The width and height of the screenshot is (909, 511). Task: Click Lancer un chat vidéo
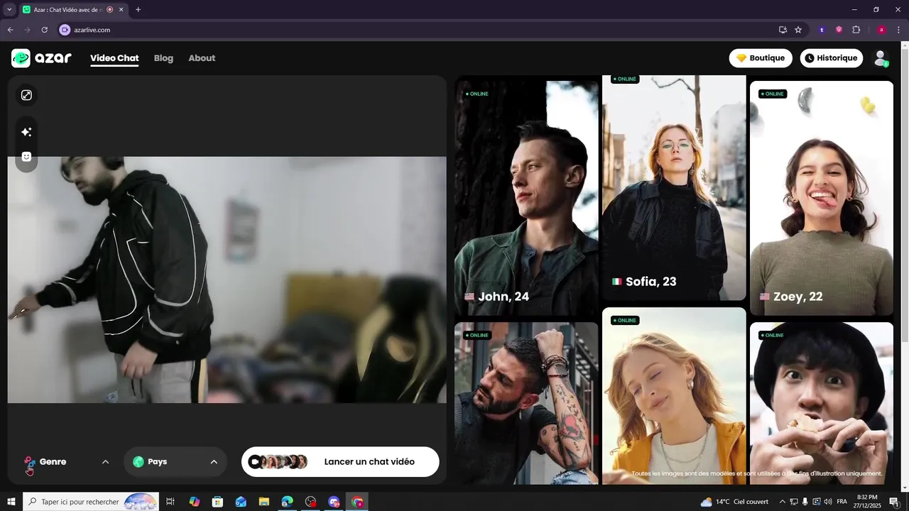click(340, 462)
